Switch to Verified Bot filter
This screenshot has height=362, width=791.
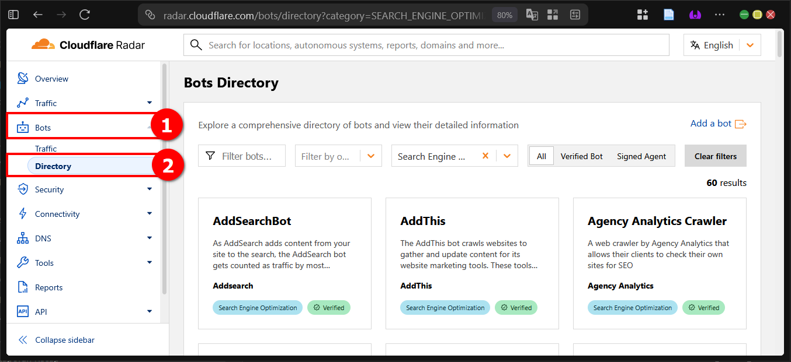[x=581, y=156]
